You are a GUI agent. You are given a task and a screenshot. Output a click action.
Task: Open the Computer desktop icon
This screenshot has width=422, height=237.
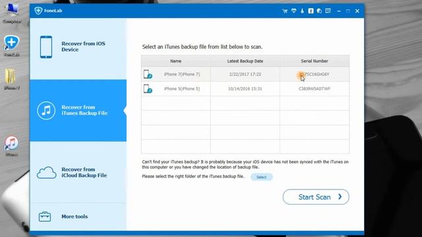(12, 13)
